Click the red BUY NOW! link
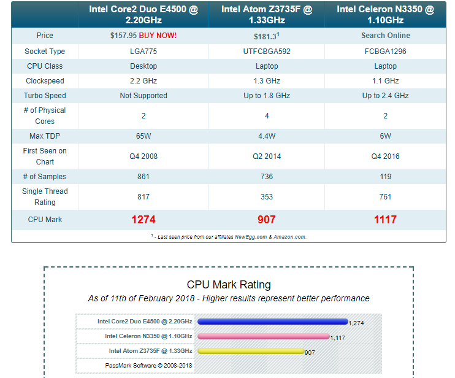Viewport: 455px width, 378px height. coord(158,36)
